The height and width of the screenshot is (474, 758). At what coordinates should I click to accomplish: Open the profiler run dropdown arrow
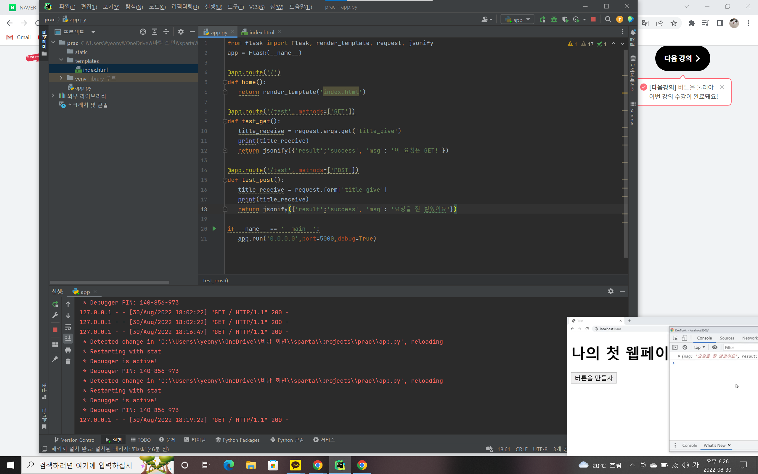pyautogui.click(x=584, y=20)
